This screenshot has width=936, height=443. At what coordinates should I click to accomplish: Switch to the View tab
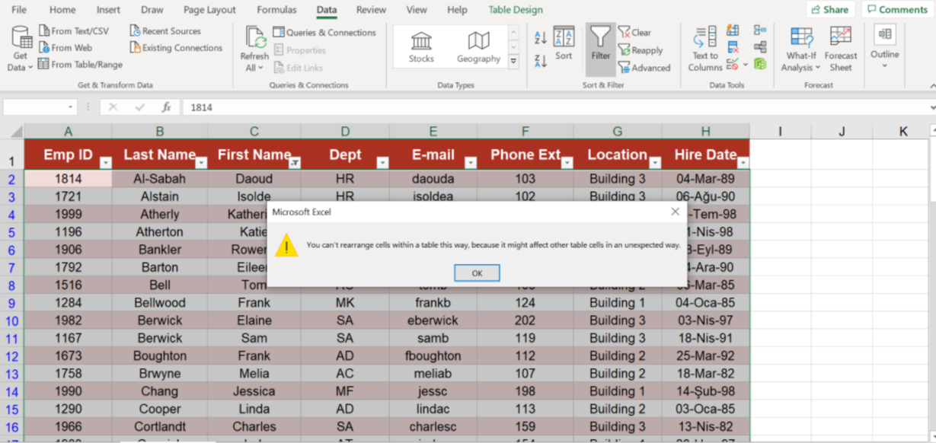(417, 10)
